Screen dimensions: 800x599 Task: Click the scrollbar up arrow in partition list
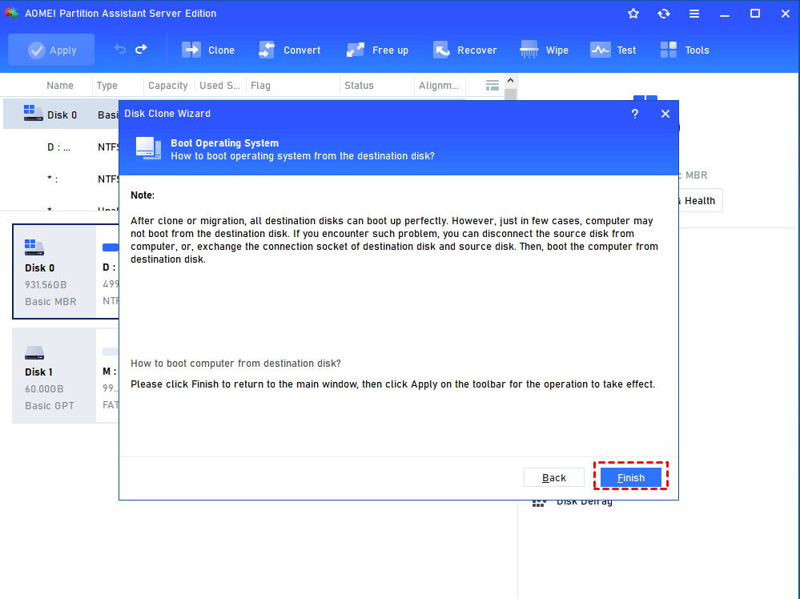510,81
